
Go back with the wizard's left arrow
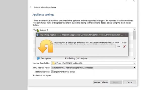pos(31,7)
